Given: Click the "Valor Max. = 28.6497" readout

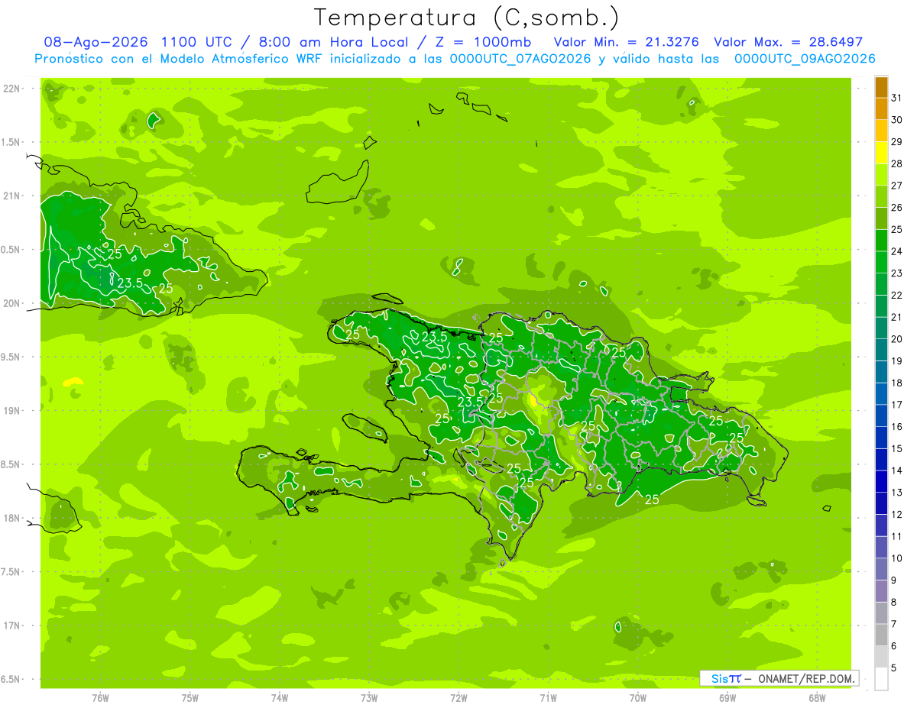Looking at the screenshot, I should point(788,42).
